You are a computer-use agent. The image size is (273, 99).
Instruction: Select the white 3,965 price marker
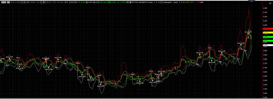click(268, 45)
